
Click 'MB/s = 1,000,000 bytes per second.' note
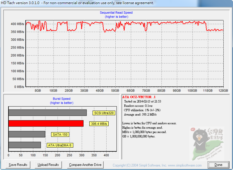coord(144,132)
